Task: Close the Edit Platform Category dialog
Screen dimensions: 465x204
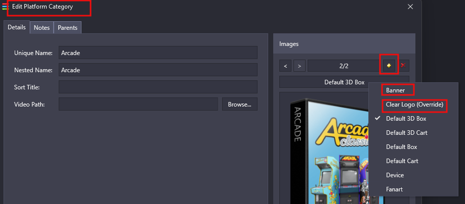Action: click(x=410, y=7)
